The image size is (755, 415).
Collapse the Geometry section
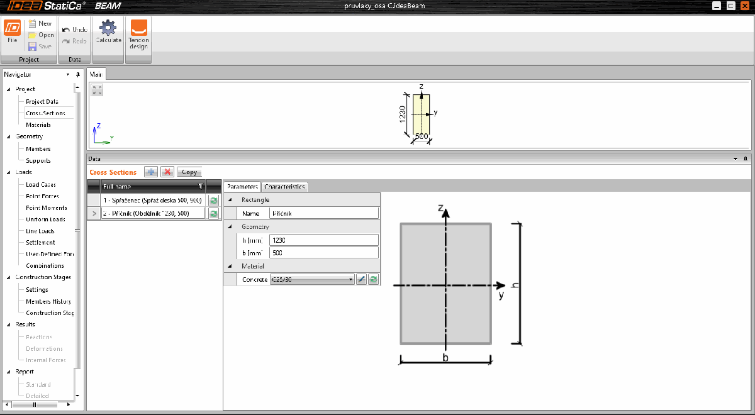(231, 226)
